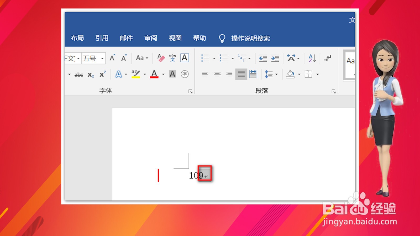Screen dimensions: 420x236
Task: Switch to the 引用 tab
Action: pyautogui.click(x=102, y=38)
